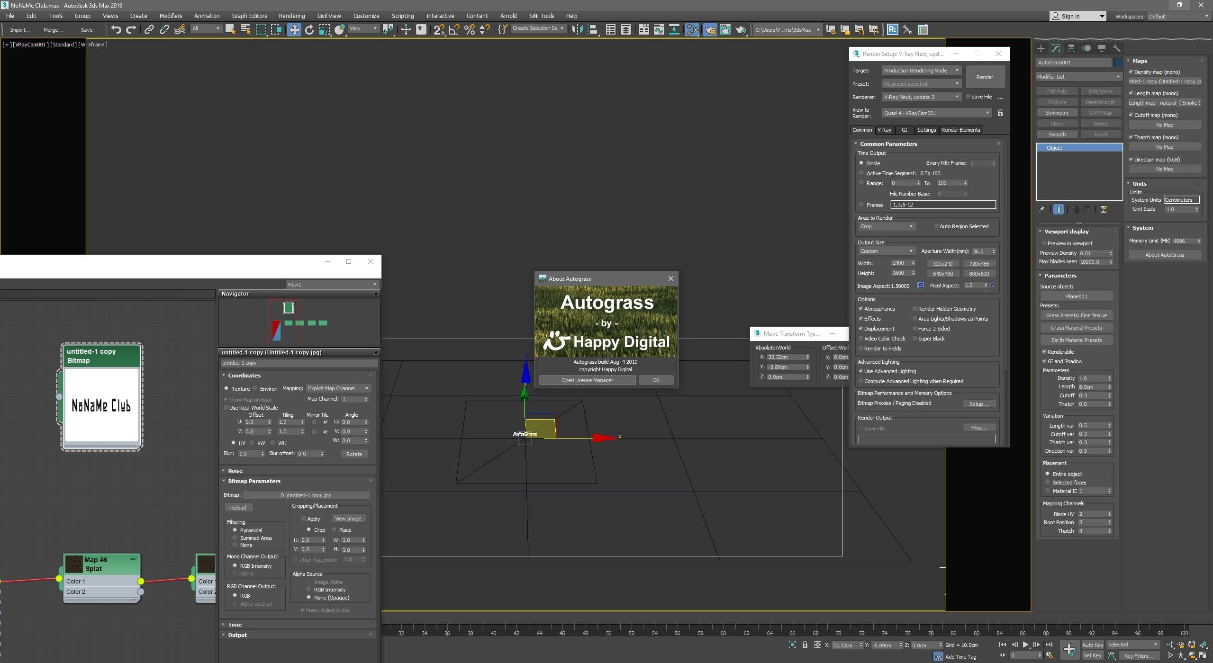Activate the Unlink Selection tool

[164, 29]
